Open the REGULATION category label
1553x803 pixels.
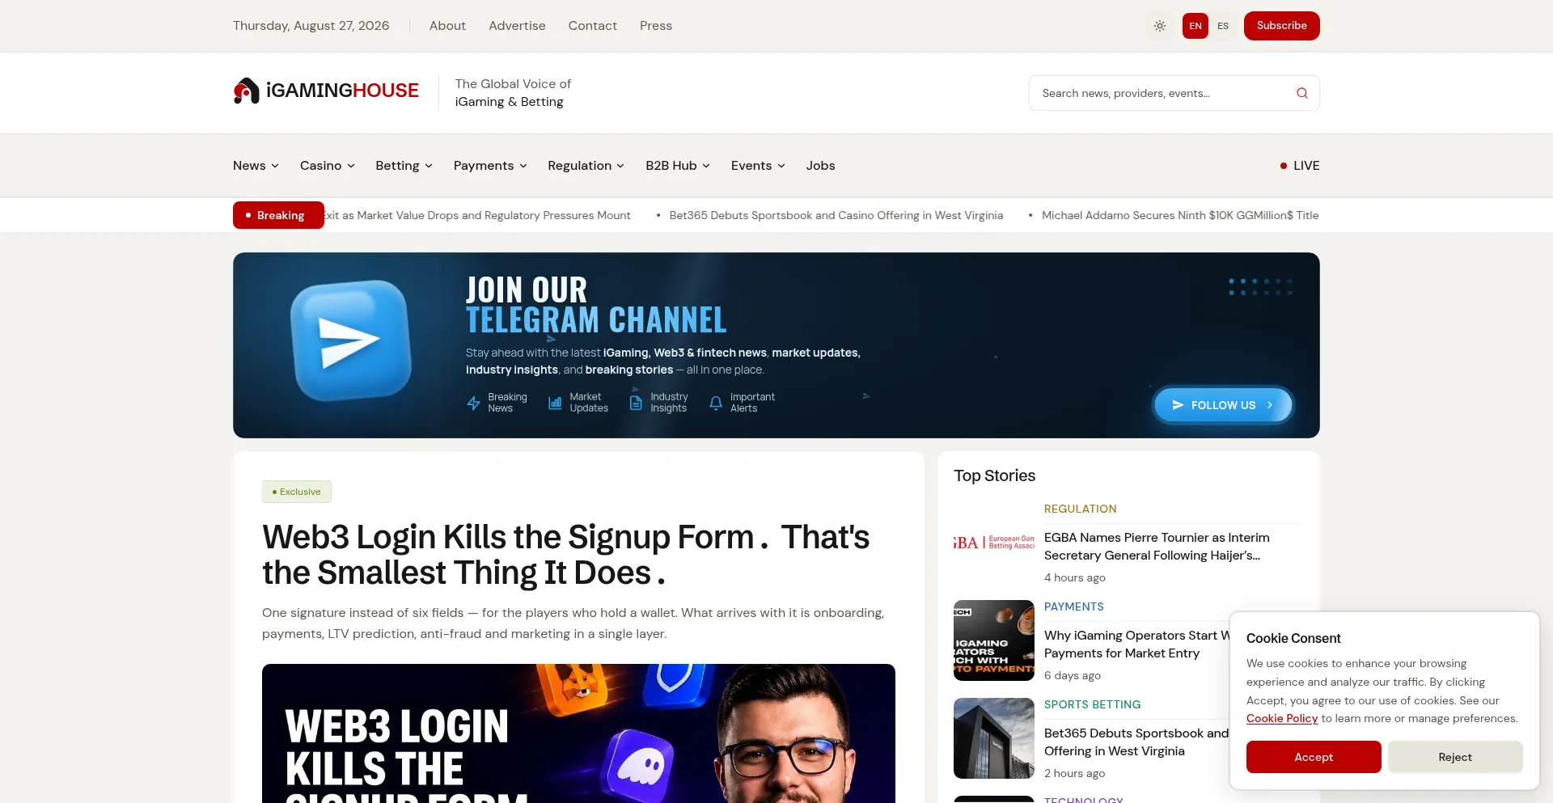[1081, 509]
